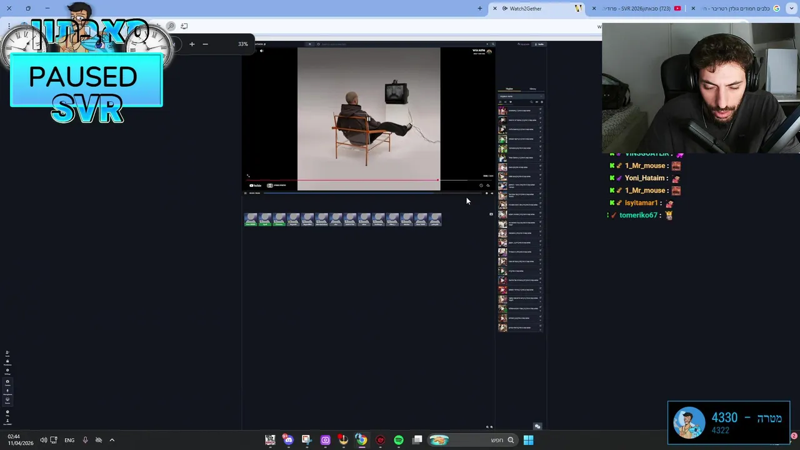
Task: Toggle the player's watch later clock icon
Action: [481, 186]
